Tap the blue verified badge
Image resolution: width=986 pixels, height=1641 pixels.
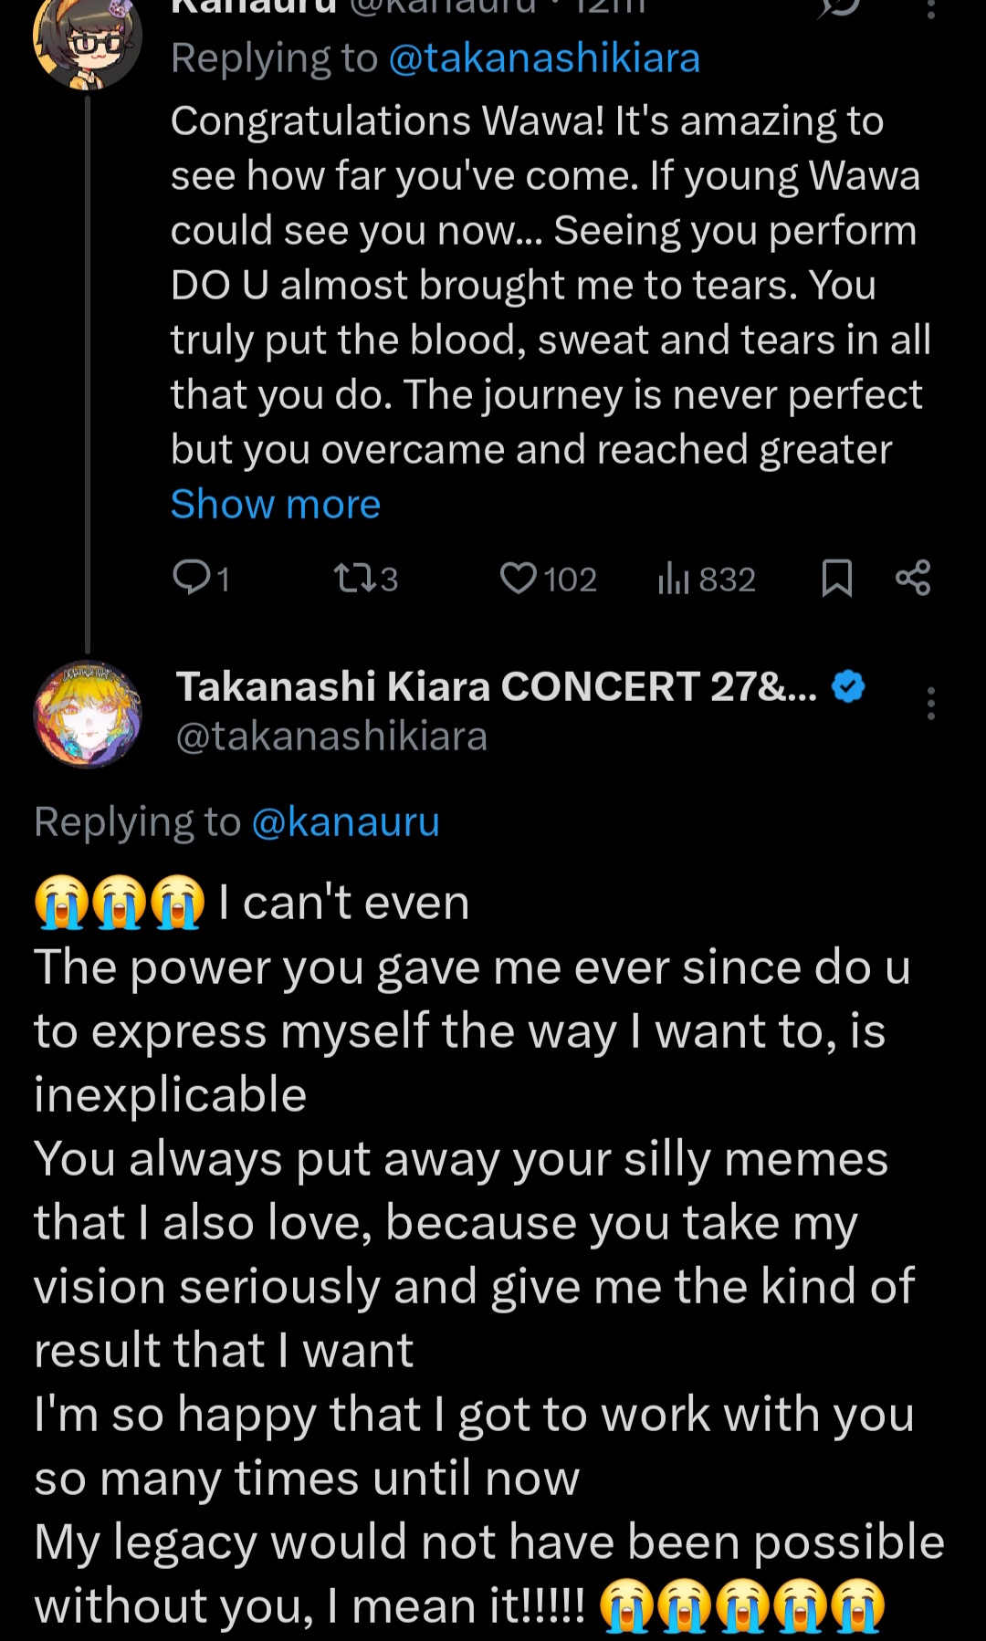tap(849, 686)
